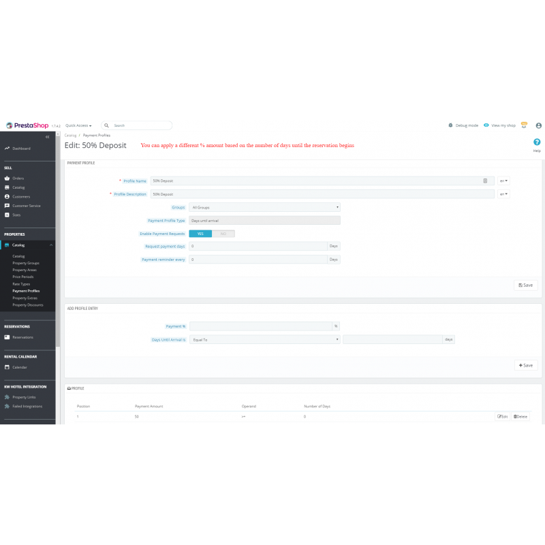Click the View my shop eye icon
This screenshot has width=545, height=545.
486,125
